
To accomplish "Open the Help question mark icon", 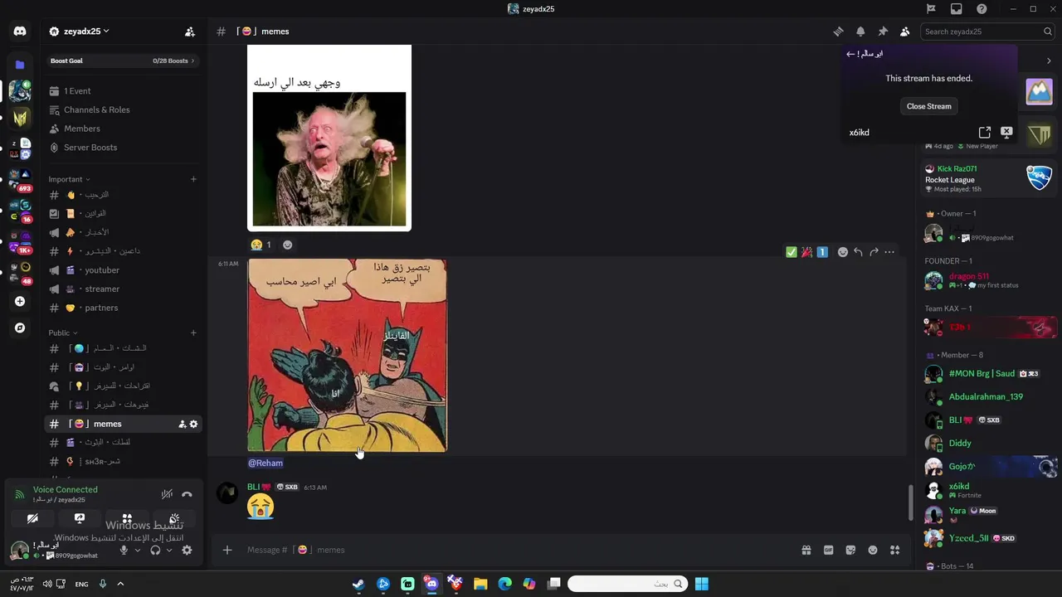I will (x=982, y=9).
